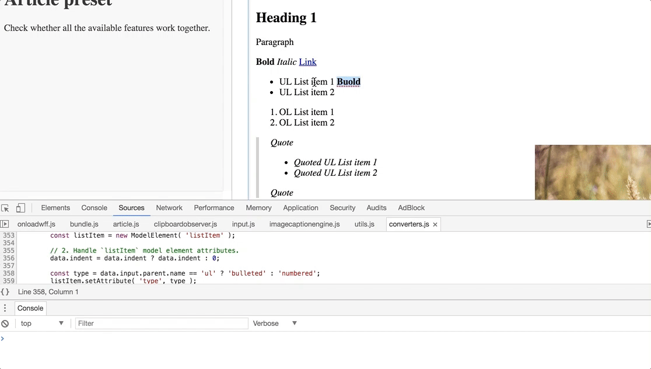Screen dimensions: 651x369
Task: Toggle the device toolbar icon
Action: coord(20,208)
